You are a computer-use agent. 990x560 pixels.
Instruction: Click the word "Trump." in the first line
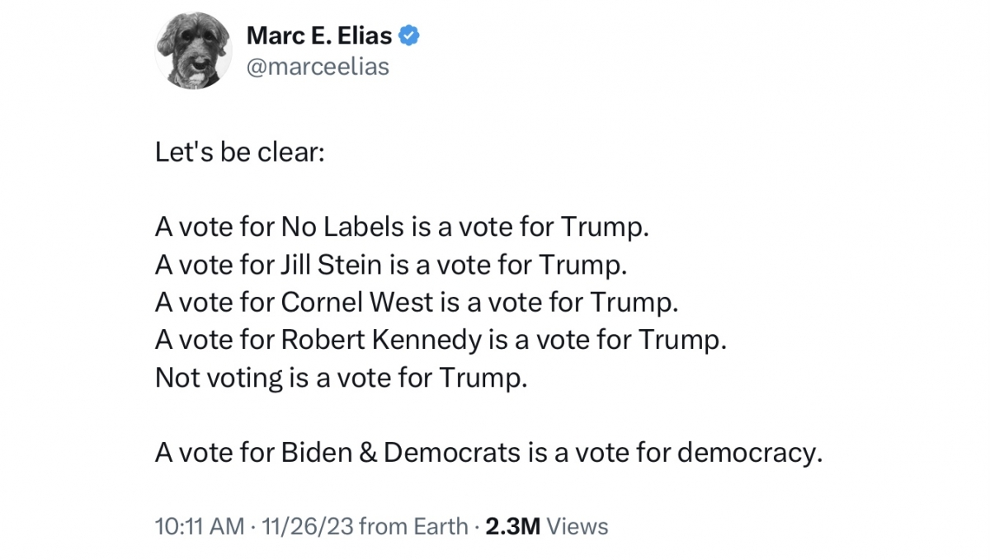(x=605, y=227)
